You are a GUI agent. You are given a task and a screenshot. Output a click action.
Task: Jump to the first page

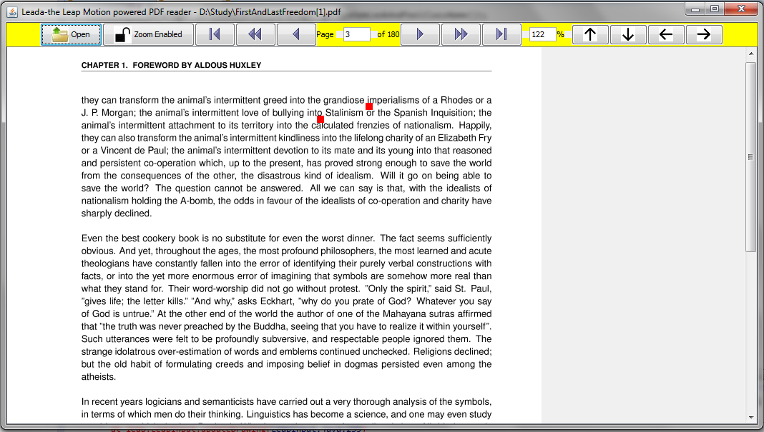[x=215, y=34]
